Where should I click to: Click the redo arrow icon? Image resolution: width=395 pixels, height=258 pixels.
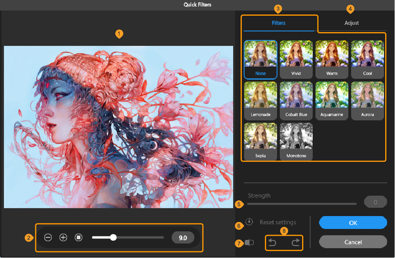(x=295, y=243)
